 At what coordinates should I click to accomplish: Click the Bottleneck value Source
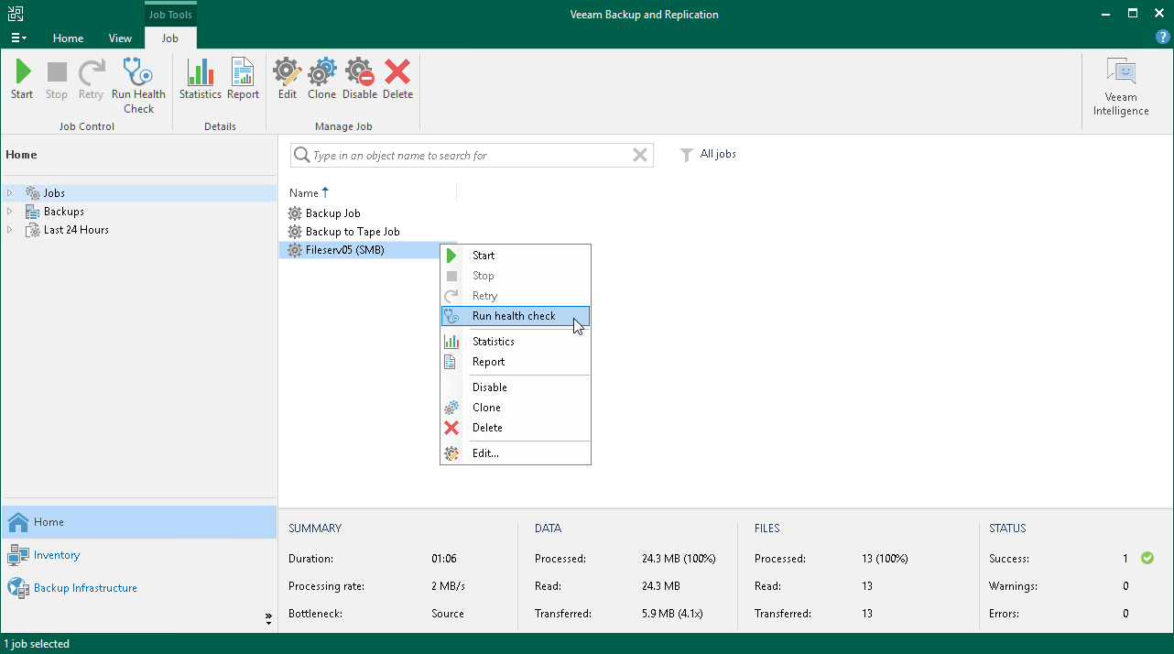tap(448, 614)
